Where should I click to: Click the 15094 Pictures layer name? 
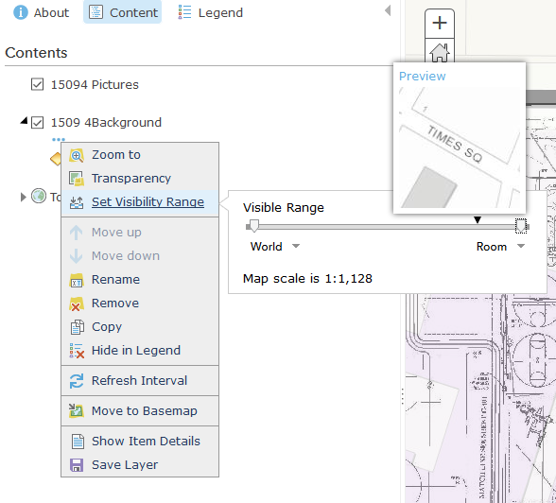95,85
